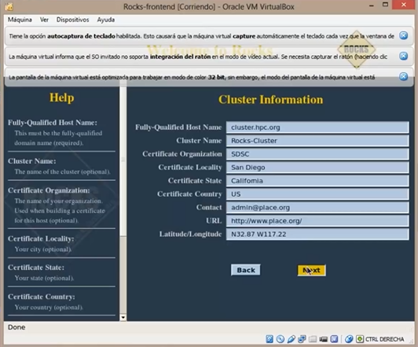This screenshot has width=418, height=347.
Task: Edit the Certificate Country field
Action: pos(317,194)
